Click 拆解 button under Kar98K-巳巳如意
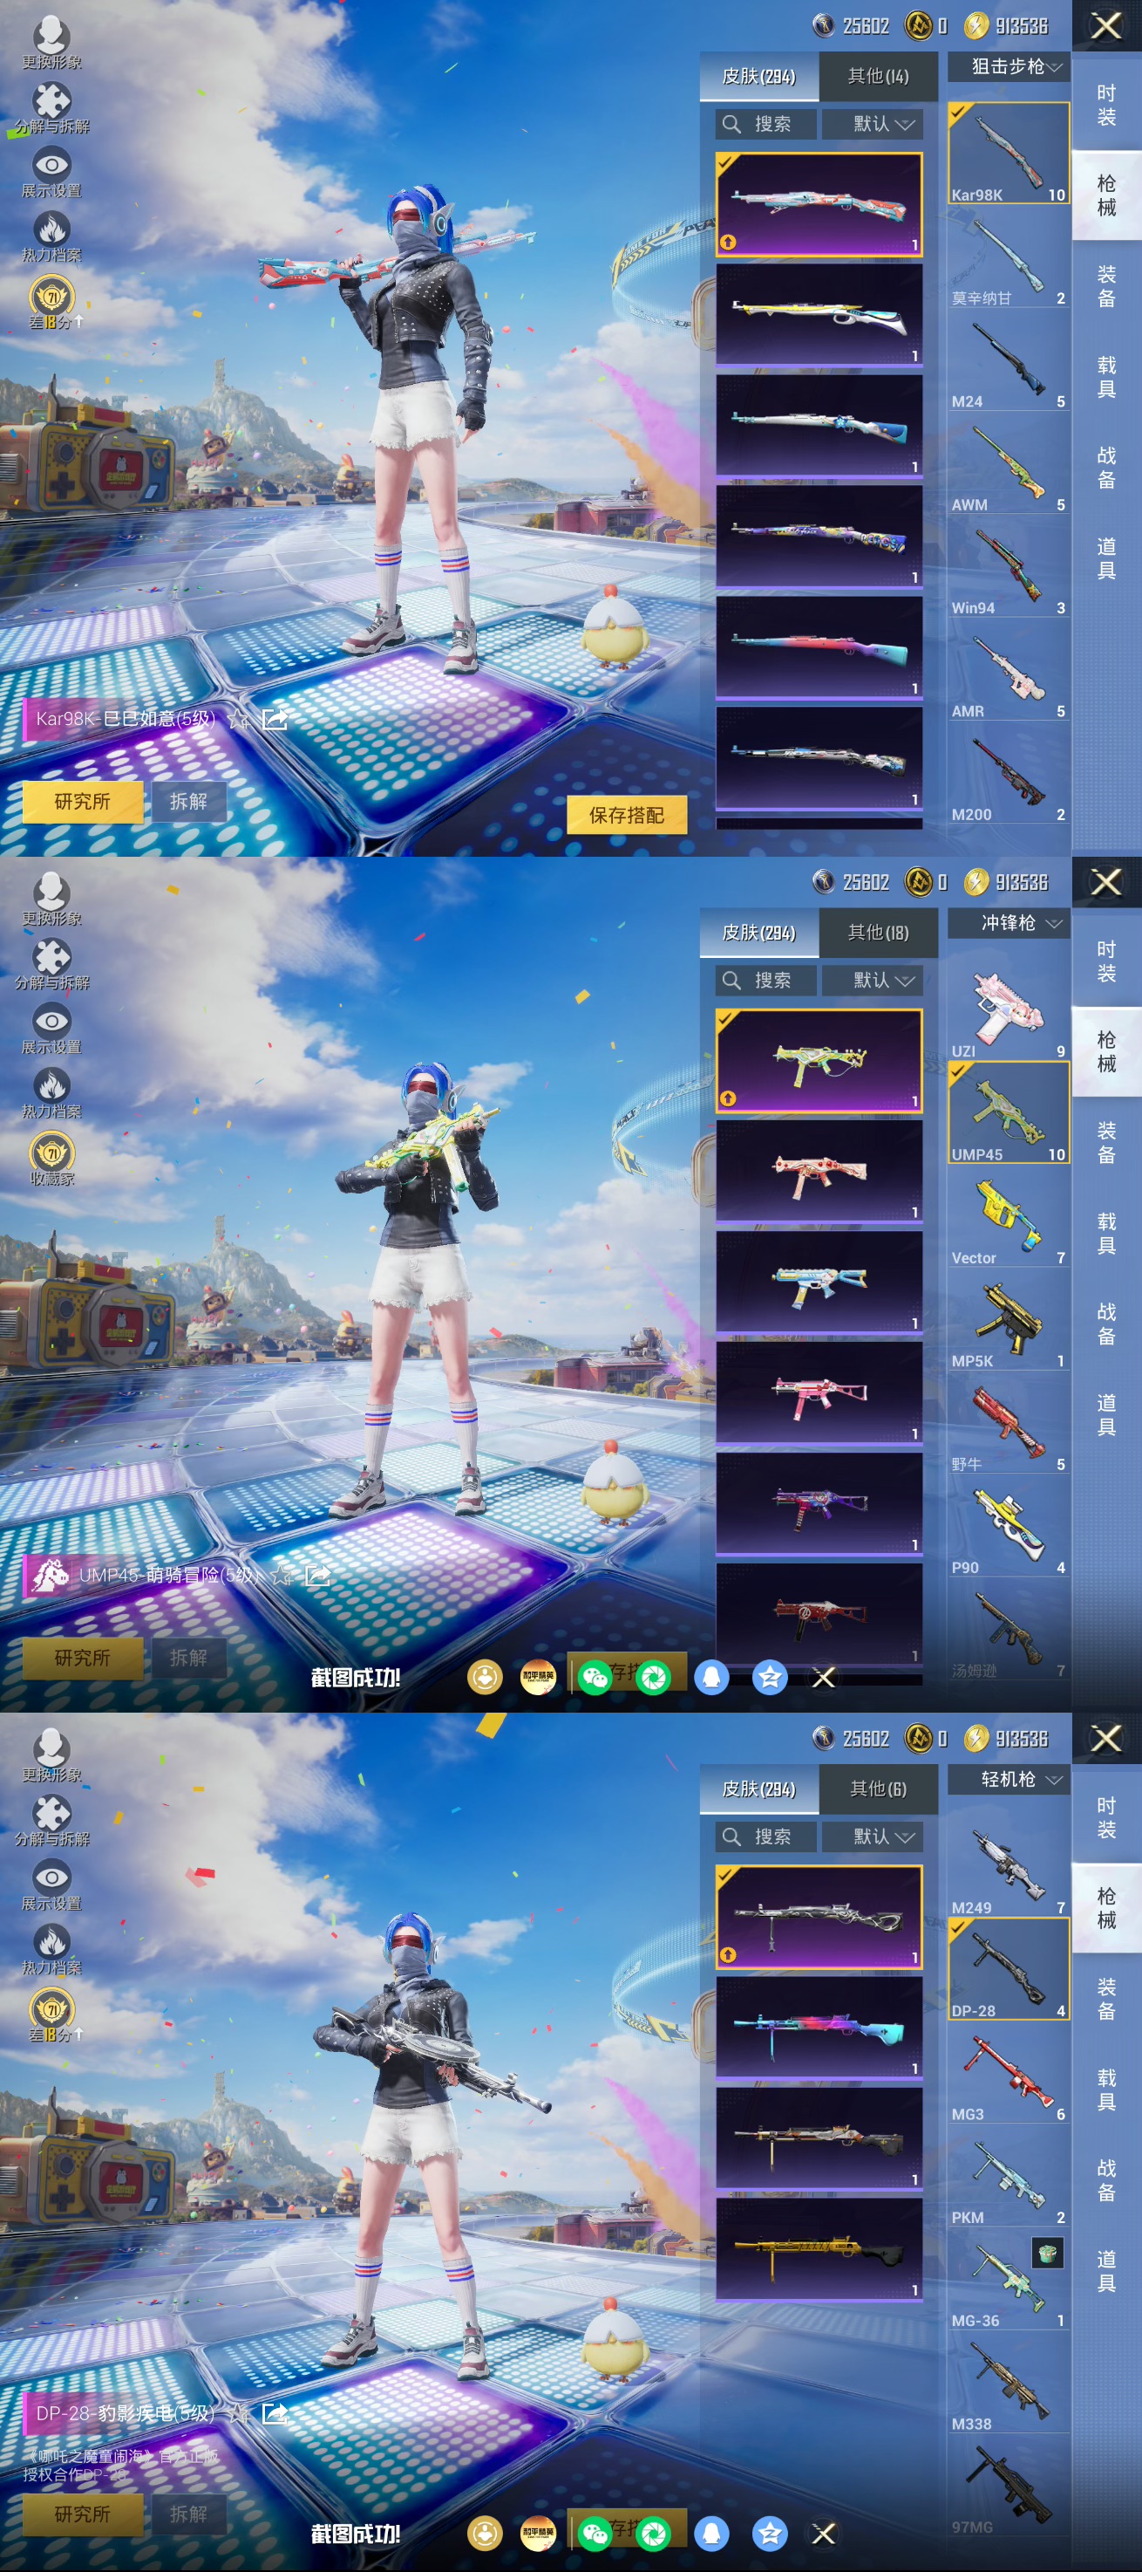Screen dimensions: 1142x2572 click(x=188, y=801)
